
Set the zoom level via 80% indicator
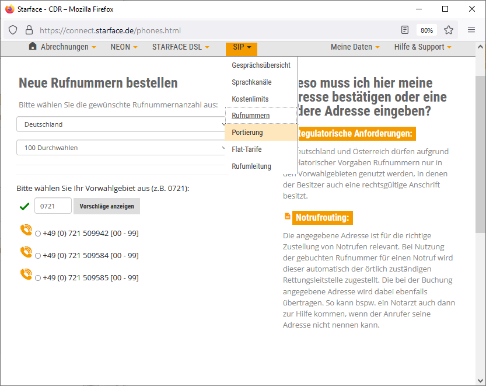click(x=426, y=30)
